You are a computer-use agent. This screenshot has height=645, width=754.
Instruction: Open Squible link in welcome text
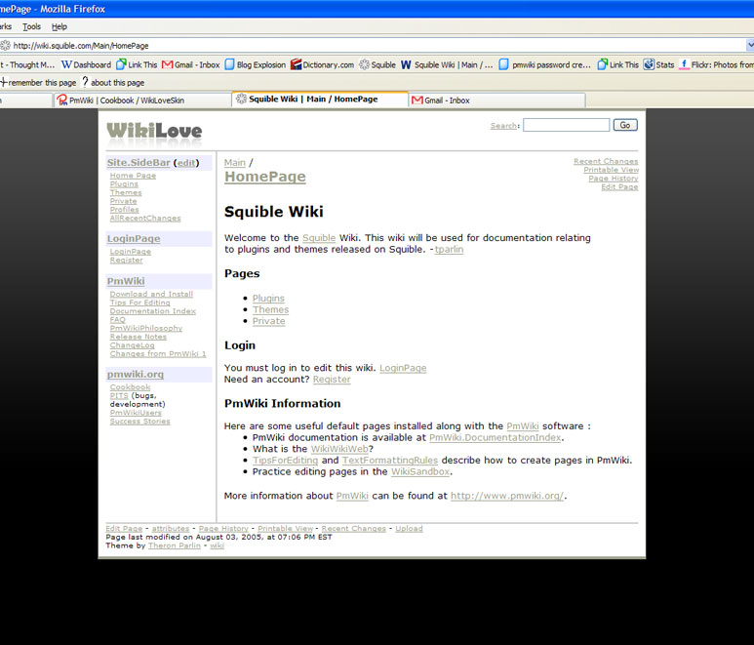click(x=319, y=238)
